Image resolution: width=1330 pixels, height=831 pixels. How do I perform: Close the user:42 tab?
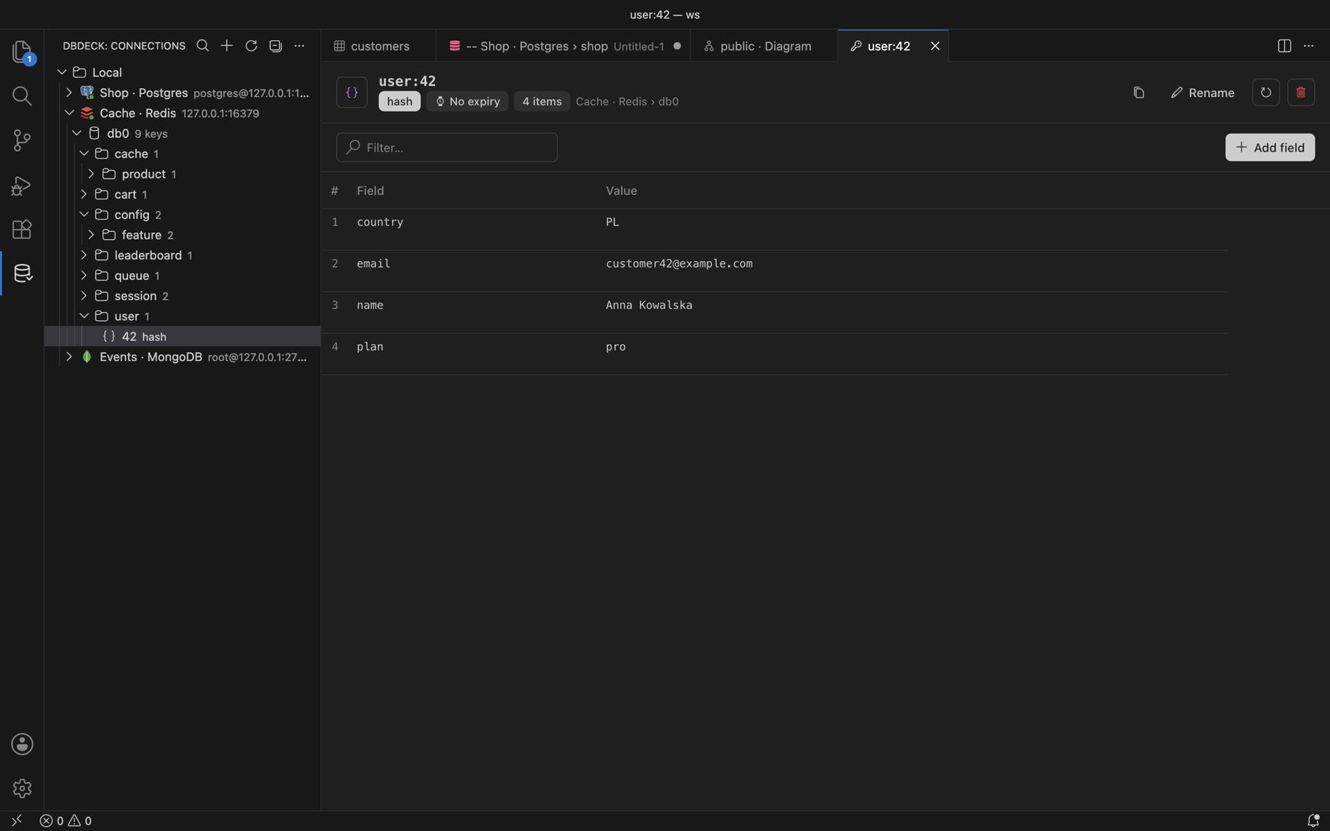click(x=935, y=46)
